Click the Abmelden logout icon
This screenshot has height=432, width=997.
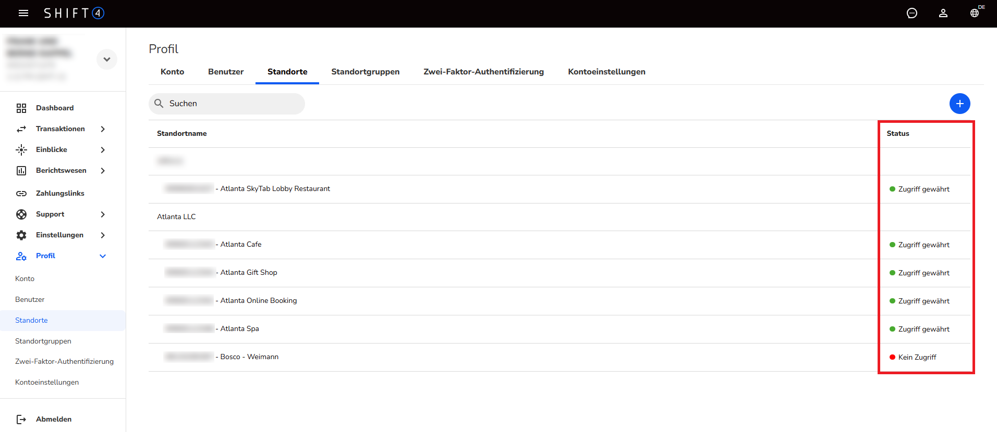tap(21, 419)
